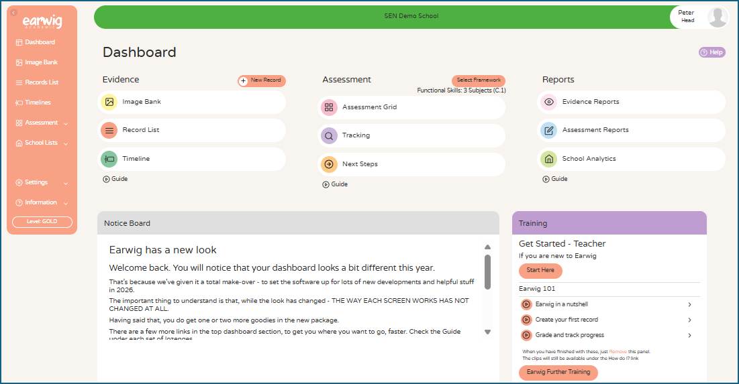This screenshot has width=739, height=384.
Task: Open the Guide link under Evidence
Action: click(115, 179)
